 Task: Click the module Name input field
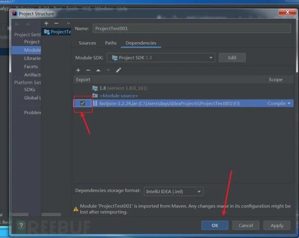click(x=192, y=29)
